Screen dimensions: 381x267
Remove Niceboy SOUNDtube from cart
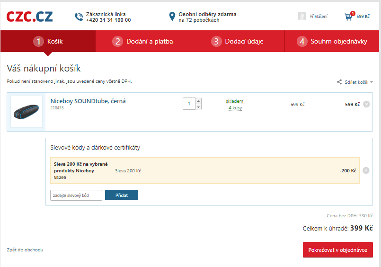pyautogui.click(x=366, y=104)
